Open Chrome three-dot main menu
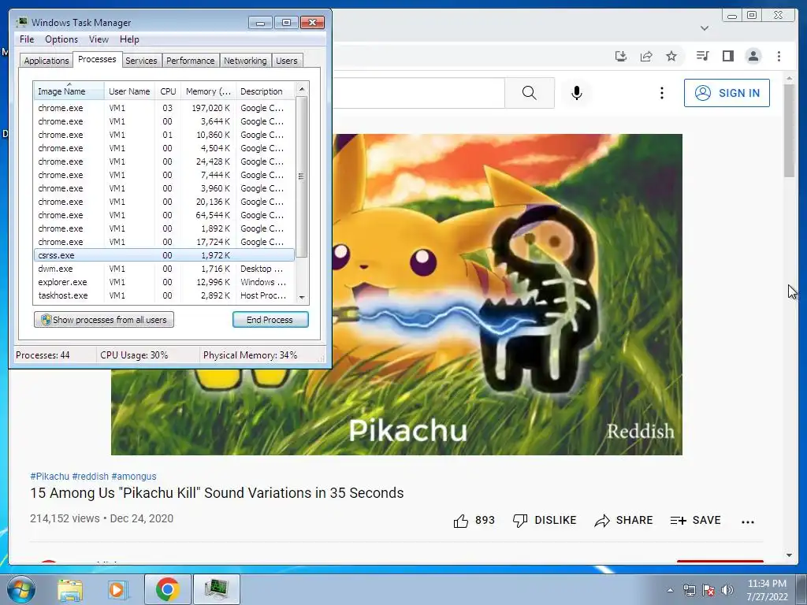The height and width of the screenshot is (605, 807). click(779, 56)
